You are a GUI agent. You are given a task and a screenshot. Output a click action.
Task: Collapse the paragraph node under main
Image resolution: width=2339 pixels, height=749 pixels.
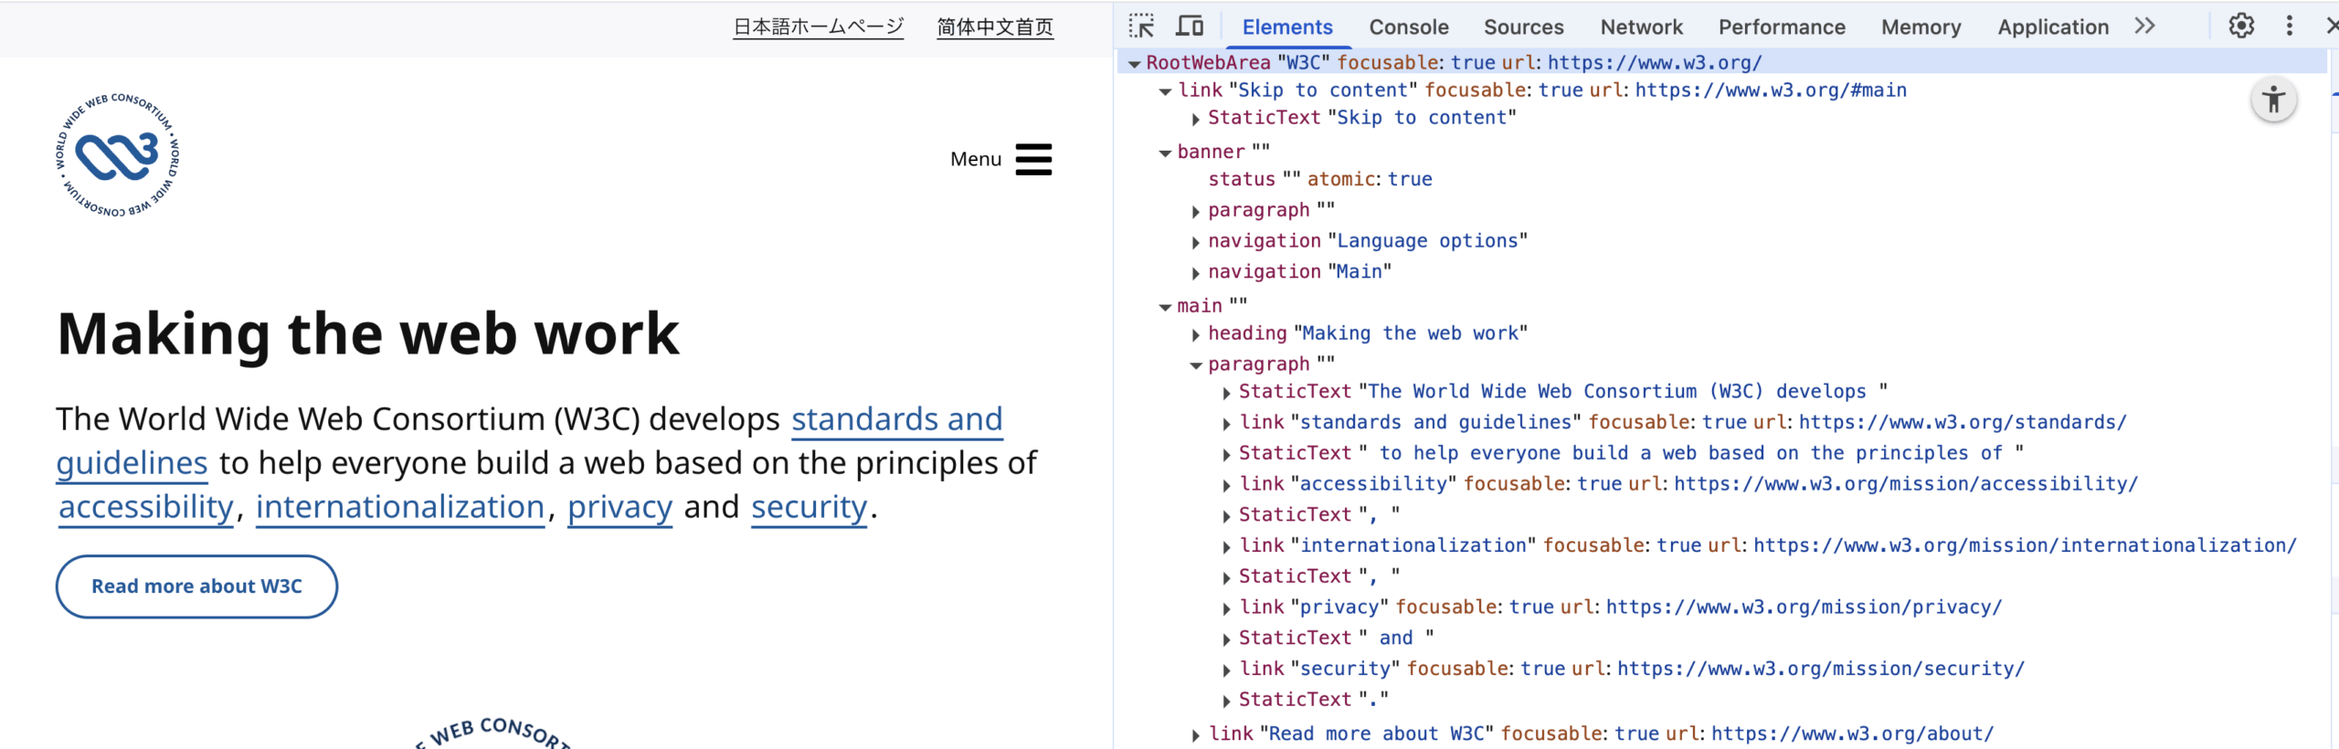tap(1196, 365)
